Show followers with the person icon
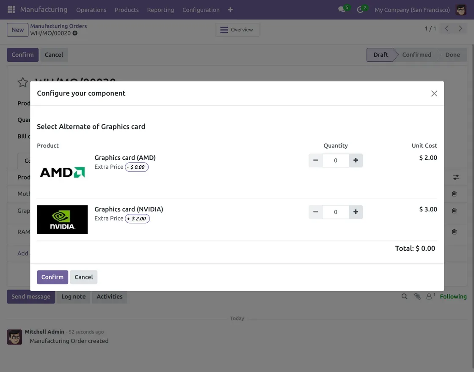Viewport: 474px width, 372px height. pyautogui.click(x=430, y=296)
